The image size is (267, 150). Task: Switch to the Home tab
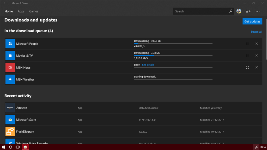(9, 11)
